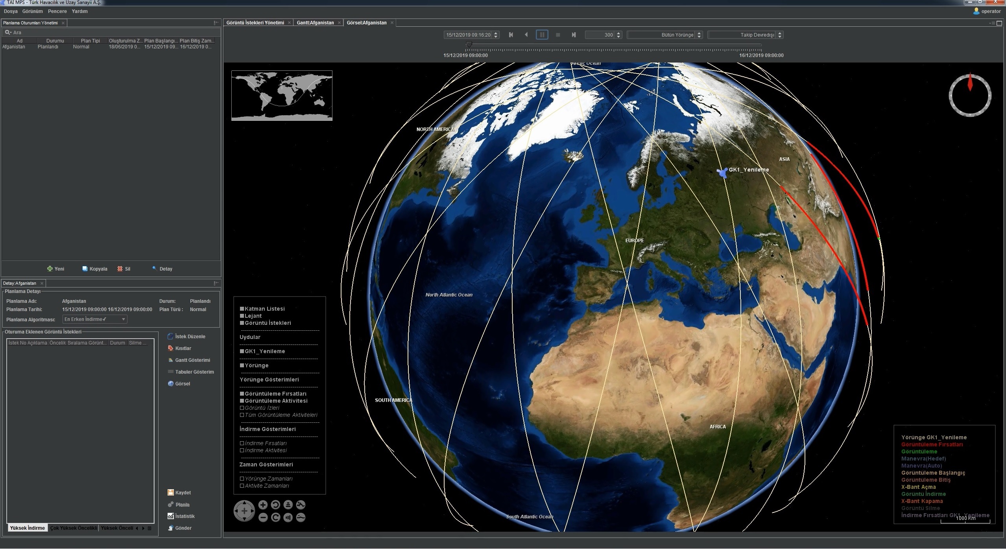Image resolution: width=1006 pixels, height=549 pixels.
Task: Click the operator user icon
Action: click(976, 11)
